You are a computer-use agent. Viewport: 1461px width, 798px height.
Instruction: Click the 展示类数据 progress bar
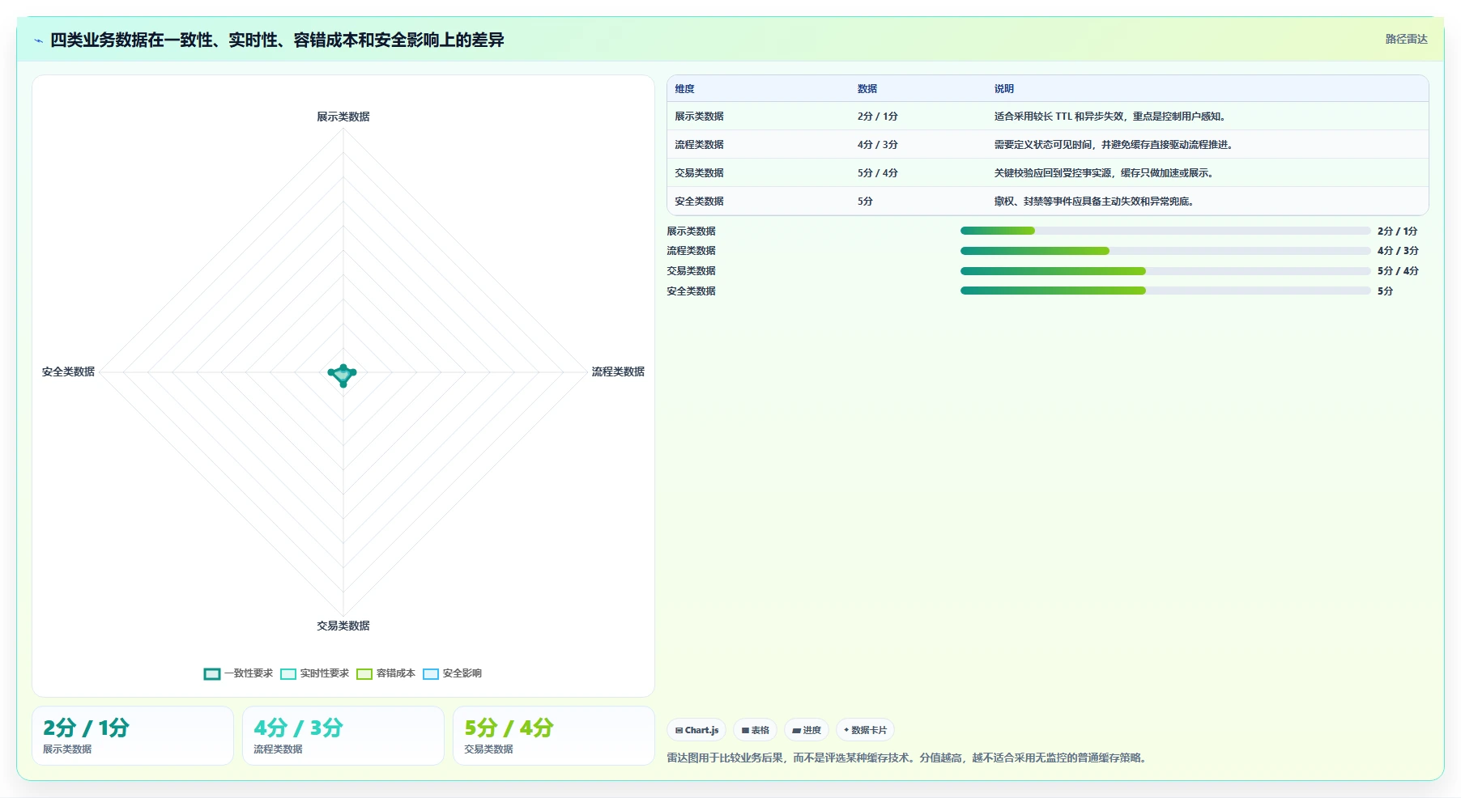coord(1165,231)
